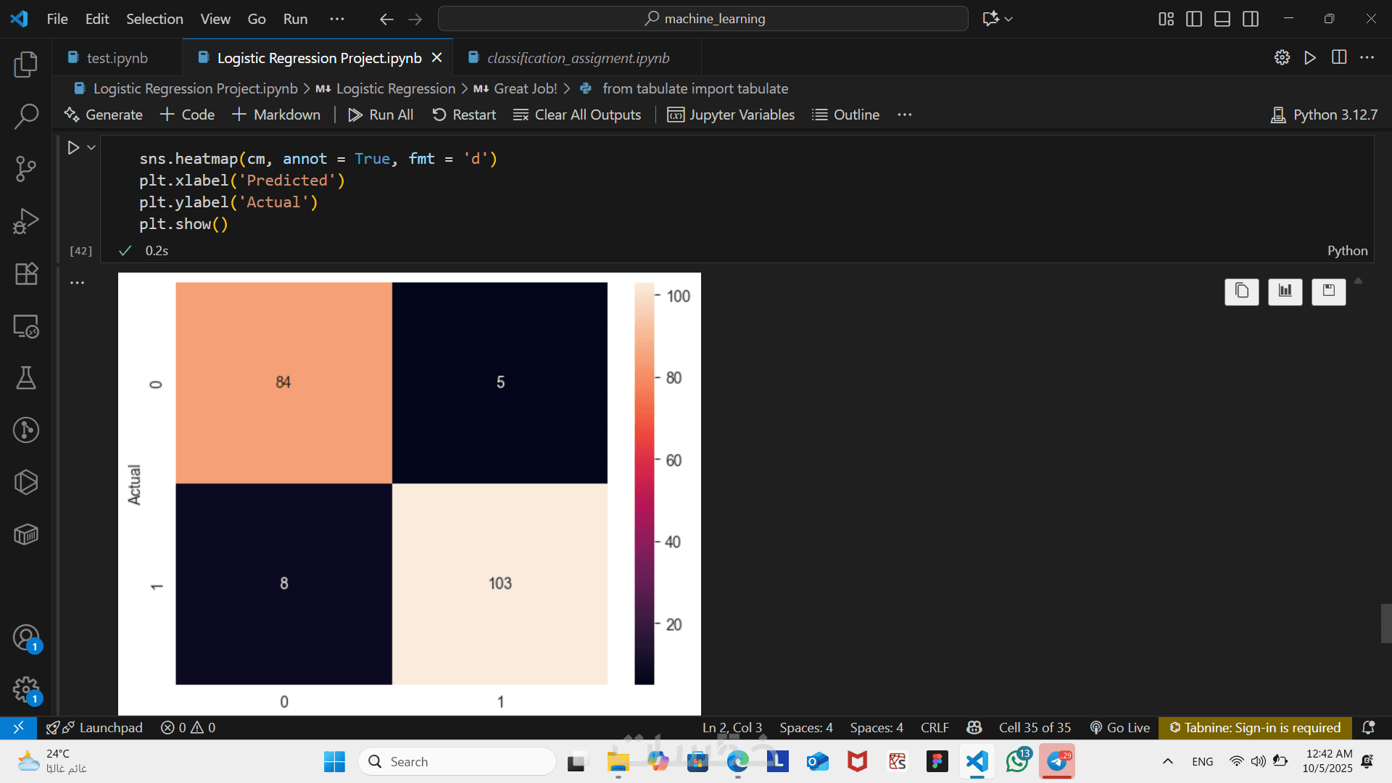Click Clear All Outputs button
Image resolution: width=1392 pixels, height=783 pixels.
point(577,115)
